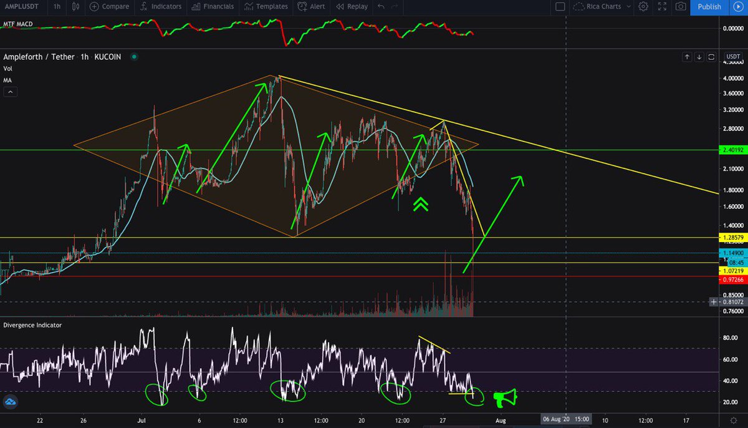Click the play icon next to Publish

point(737,7)
